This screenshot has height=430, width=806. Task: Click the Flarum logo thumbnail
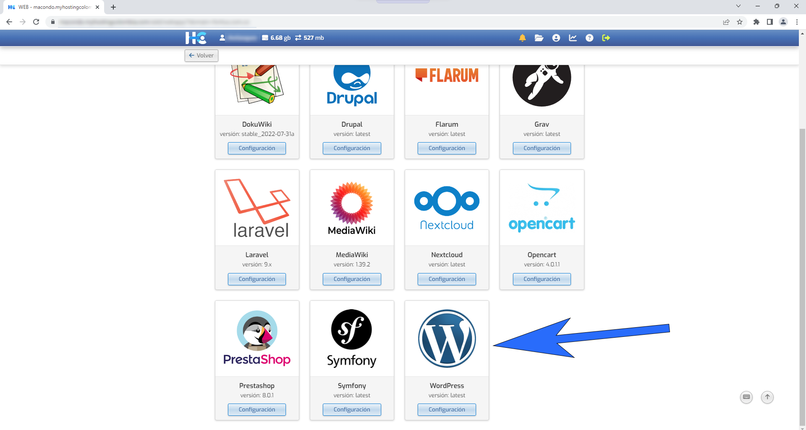tap(447, 76)
